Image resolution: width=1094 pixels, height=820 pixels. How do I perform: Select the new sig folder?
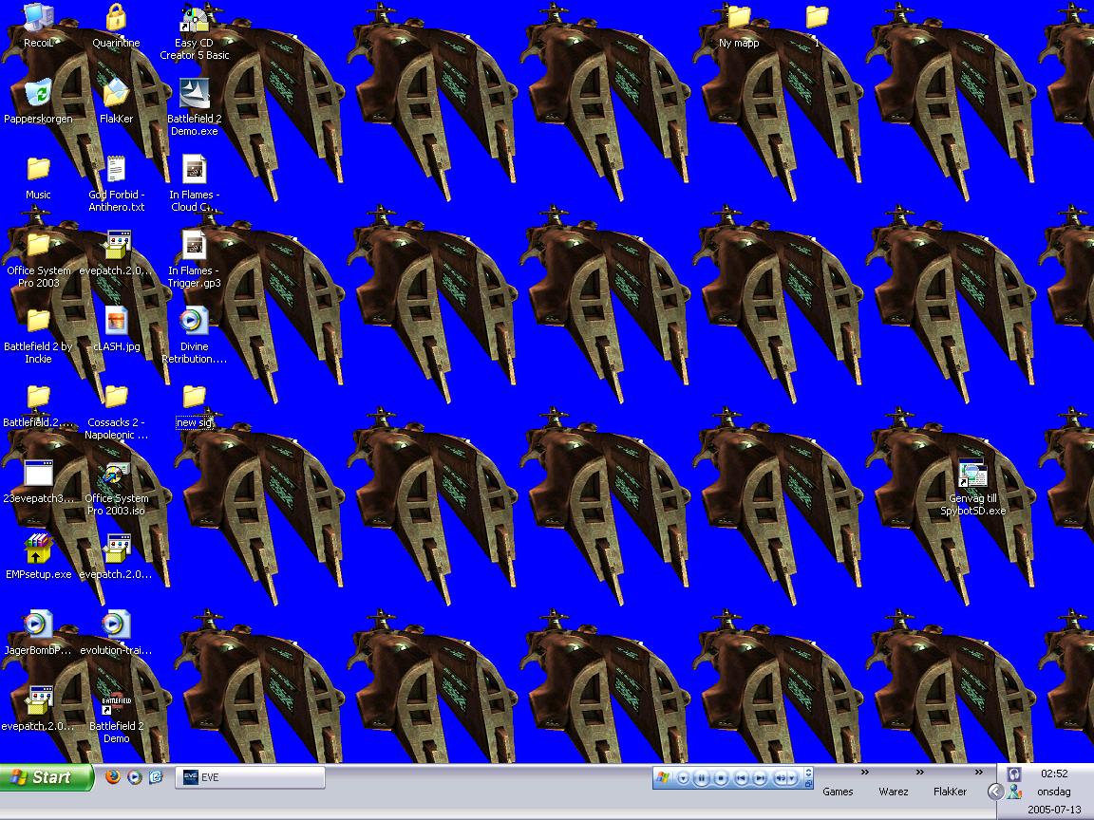pyautogui.click(x=194, y=398)
